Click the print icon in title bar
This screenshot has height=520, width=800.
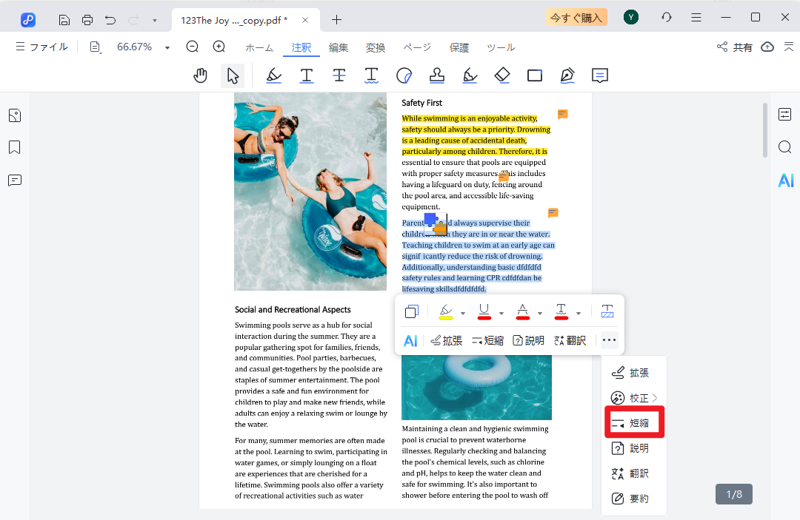point(87,18)
